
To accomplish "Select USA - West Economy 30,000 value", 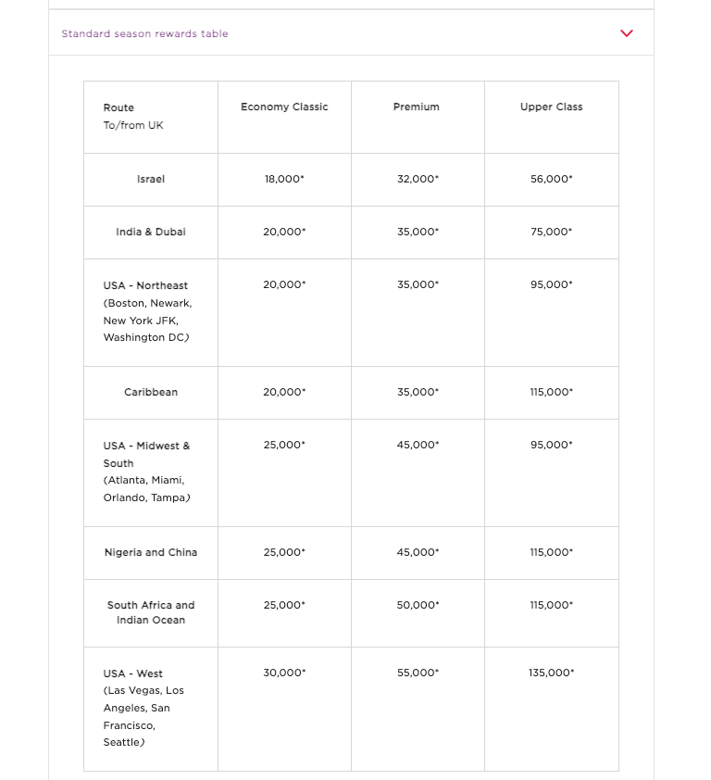I will tap(284, 673).
